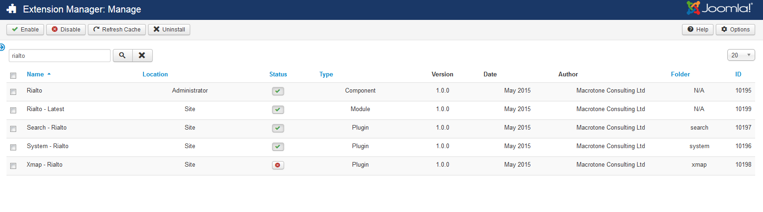Click the Refresh Cache button

tap(117, 30)
